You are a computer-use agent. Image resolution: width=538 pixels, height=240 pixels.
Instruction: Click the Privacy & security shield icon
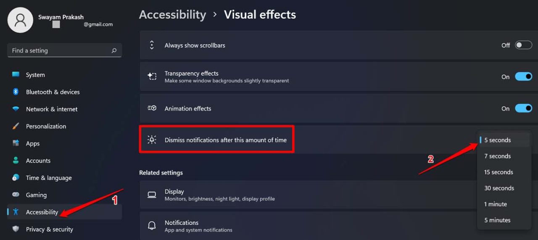pyautogui.click(x=16, y=229)
